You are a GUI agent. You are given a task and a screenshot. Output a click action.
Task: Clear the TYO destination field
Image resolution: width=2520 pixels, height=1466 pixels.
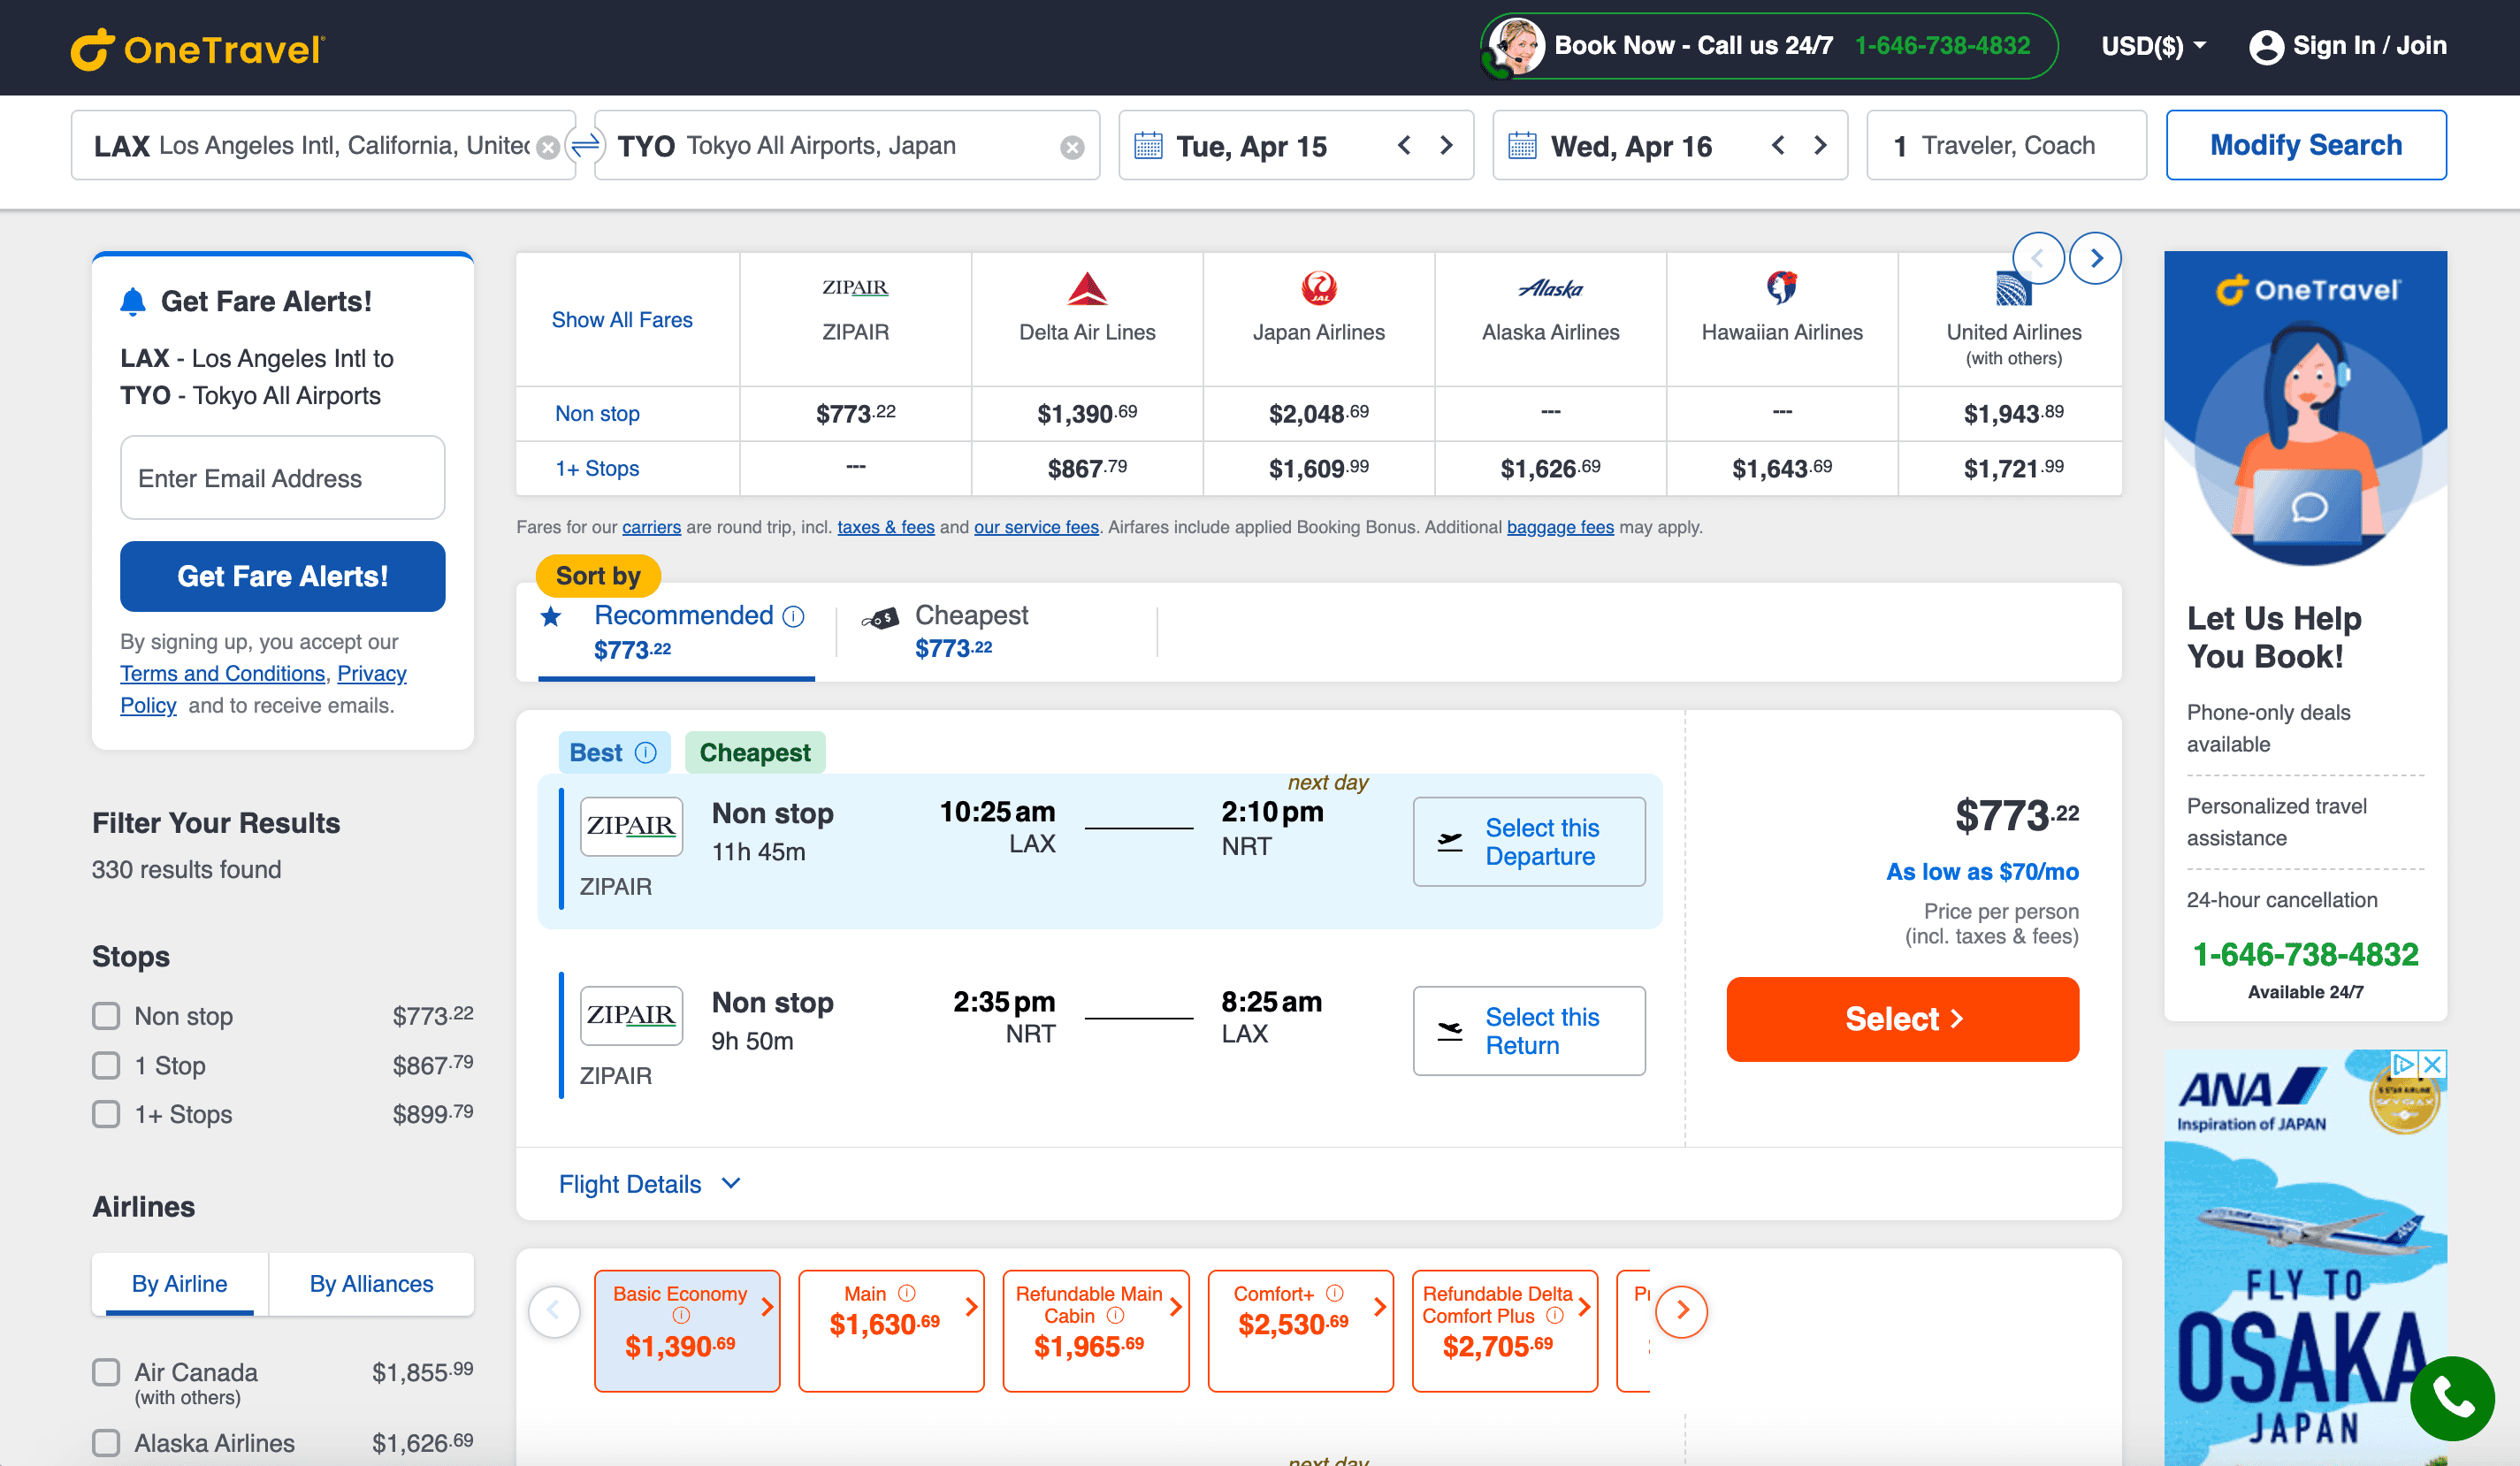click(1072, 147)
